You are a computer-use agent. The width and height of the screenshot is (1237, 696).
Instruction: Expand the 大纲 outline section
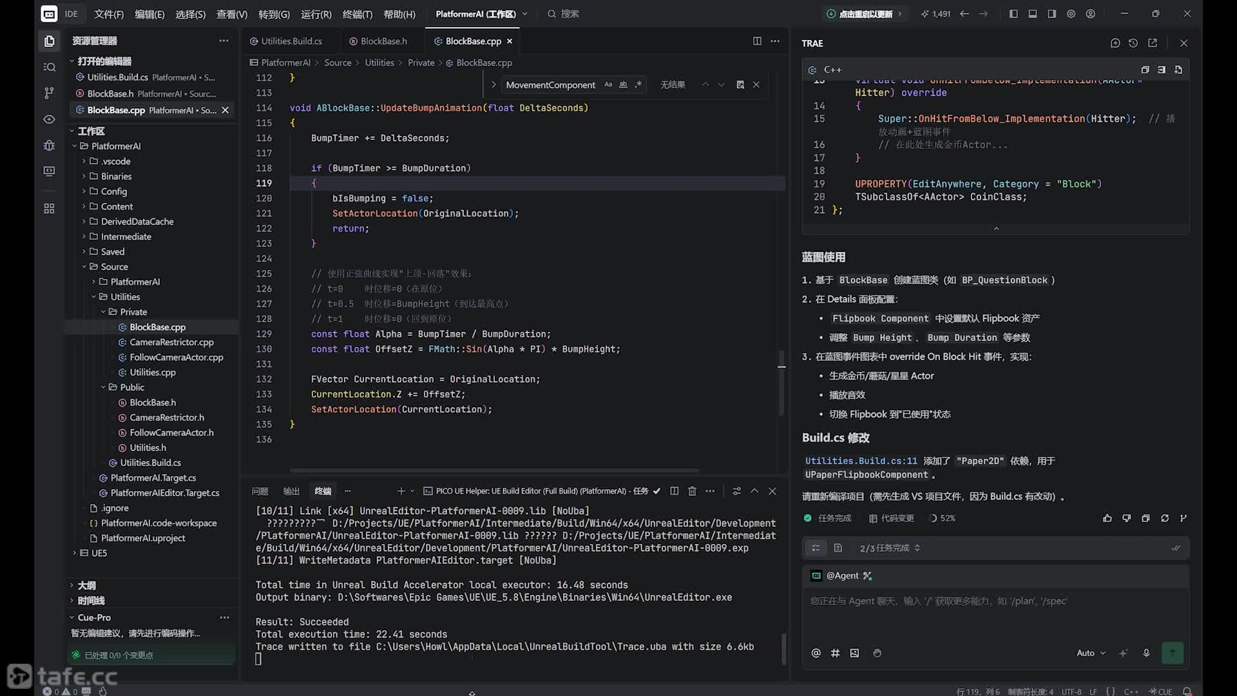[x=86, y=585]
